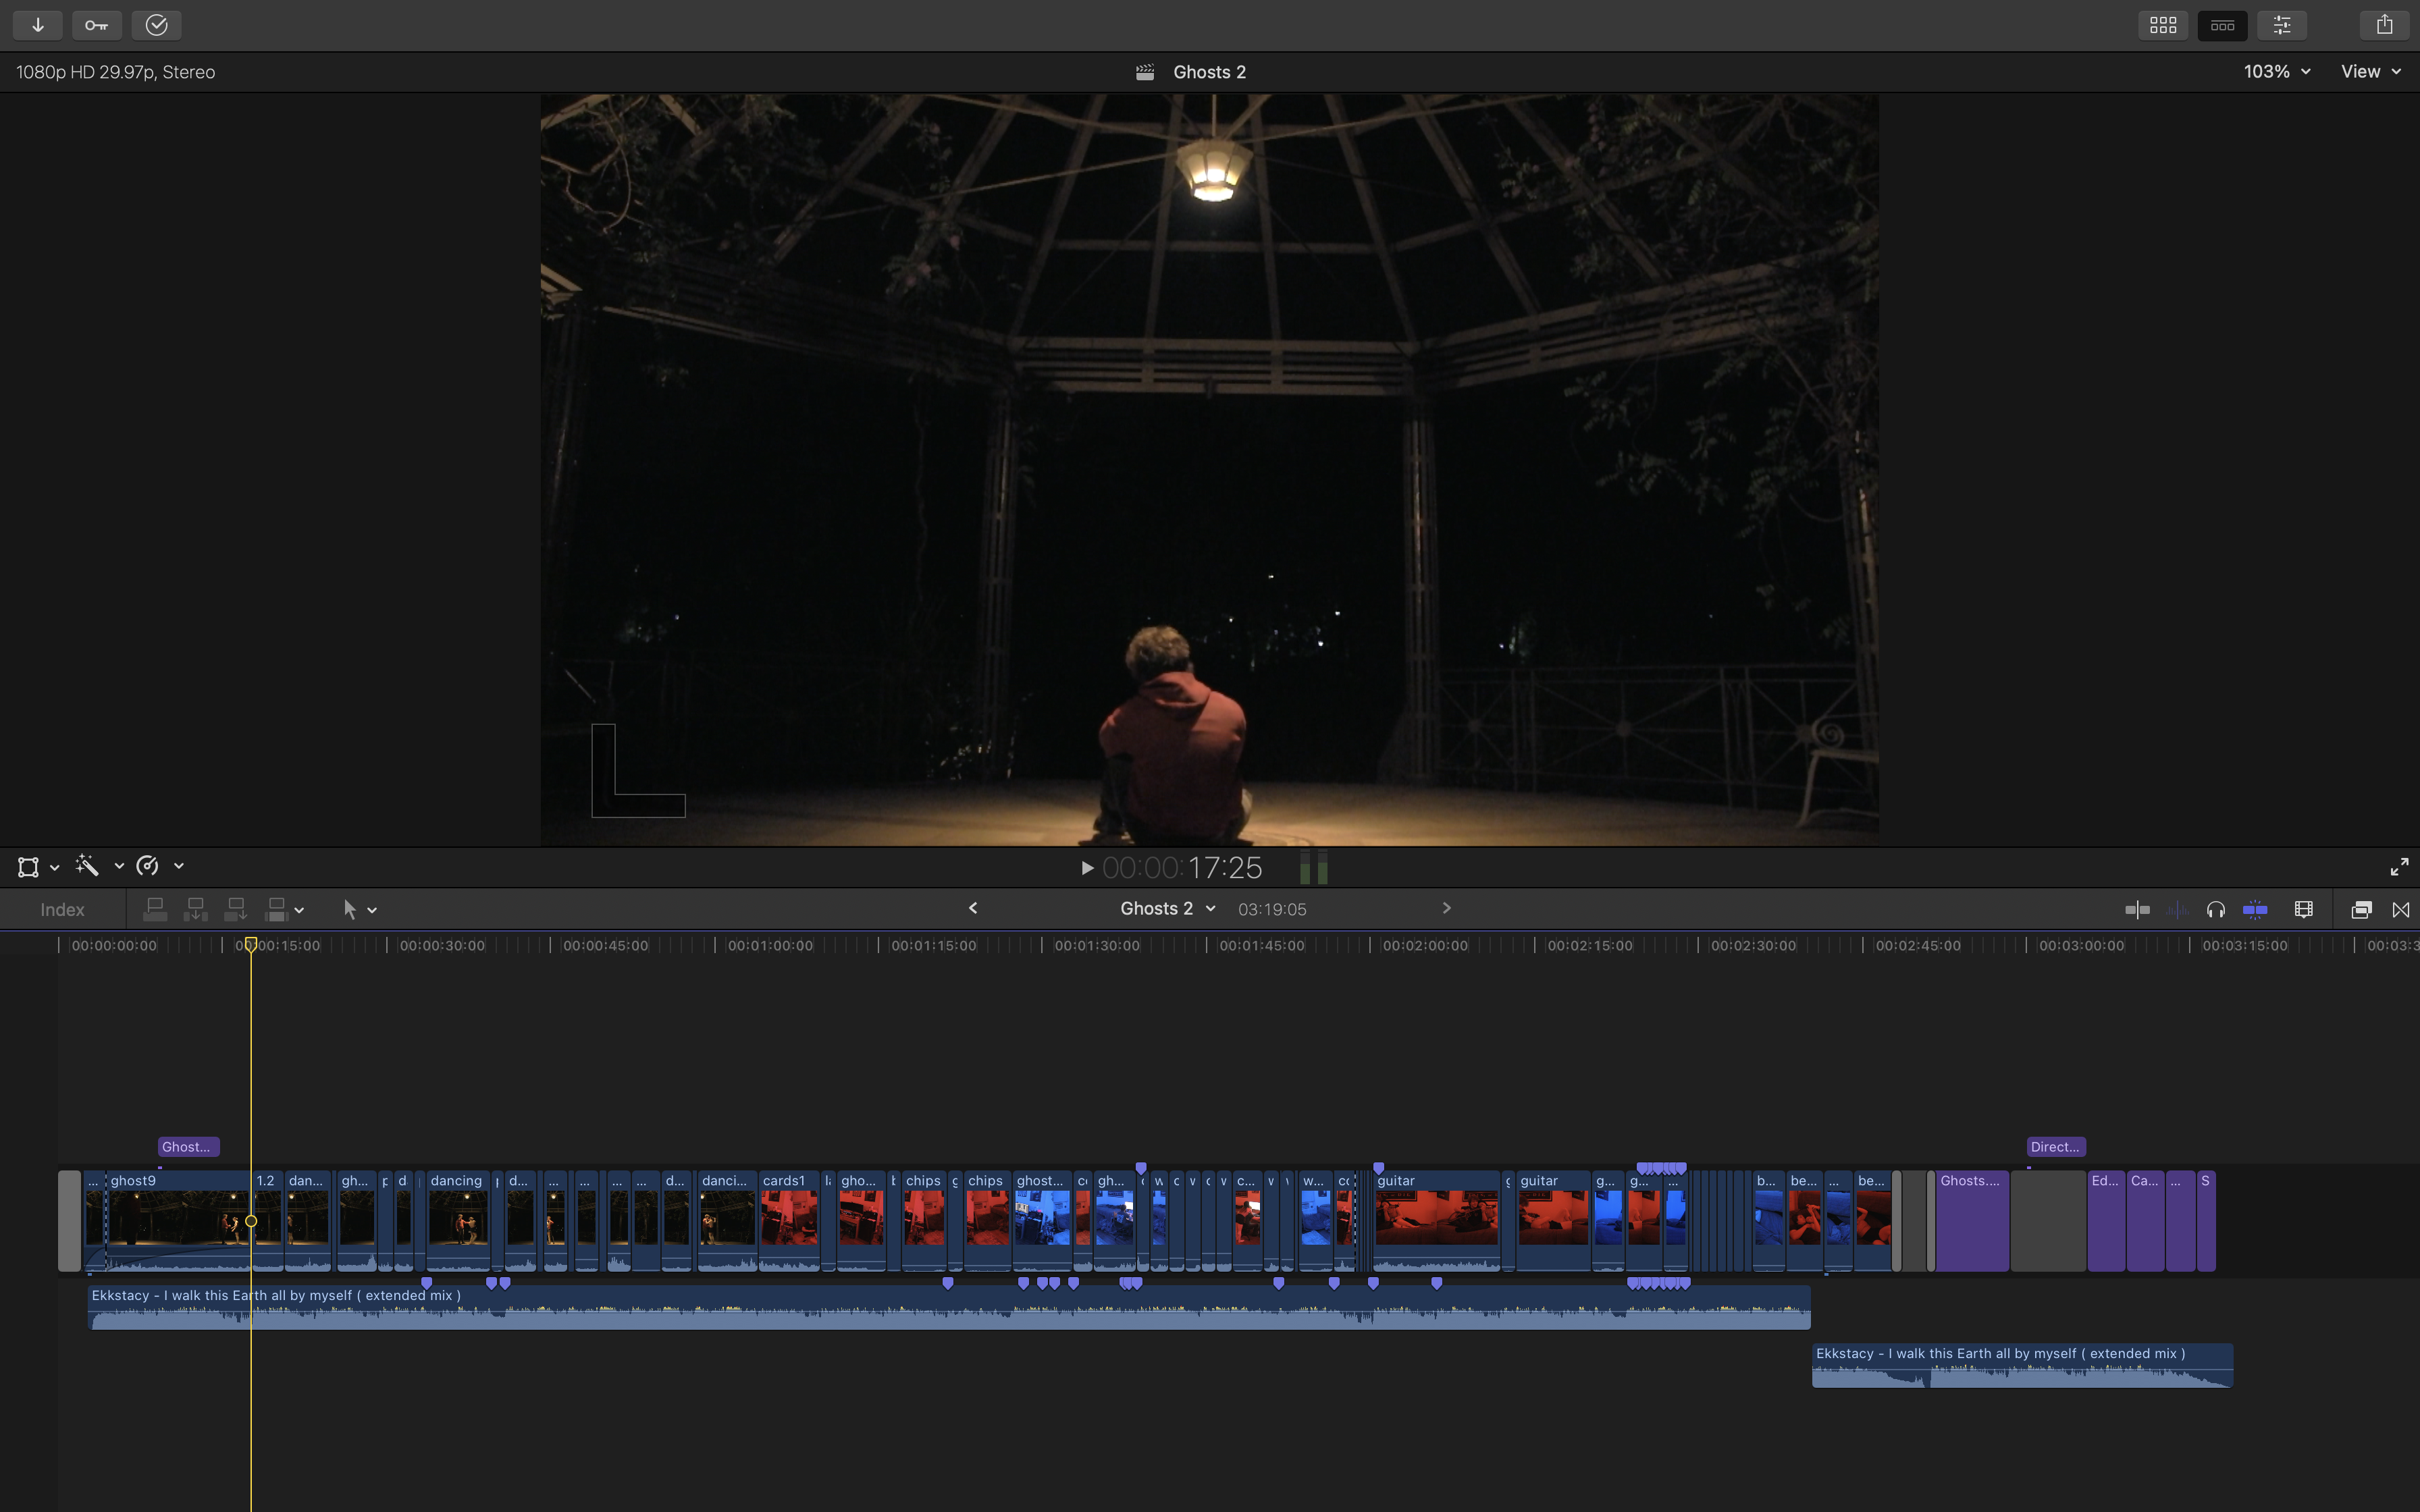This screenshot has width=2420, height=1512.
Task: Select the Ed... purple title clip
Action: pos(2106,1221)
